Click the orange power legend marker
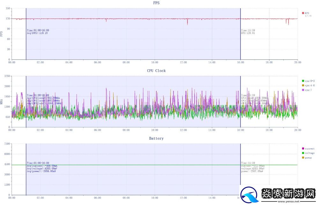 point(303,158)
